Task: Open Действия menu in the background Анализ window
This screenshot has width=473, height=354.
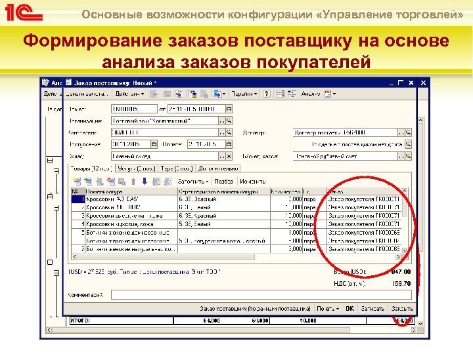Action: click(x=53, y=94)
